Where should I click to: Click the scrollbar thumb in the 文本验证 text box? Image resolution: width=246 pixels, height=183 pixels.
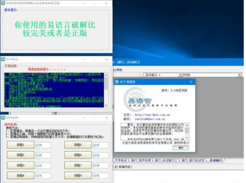click(x=106, y=83)
